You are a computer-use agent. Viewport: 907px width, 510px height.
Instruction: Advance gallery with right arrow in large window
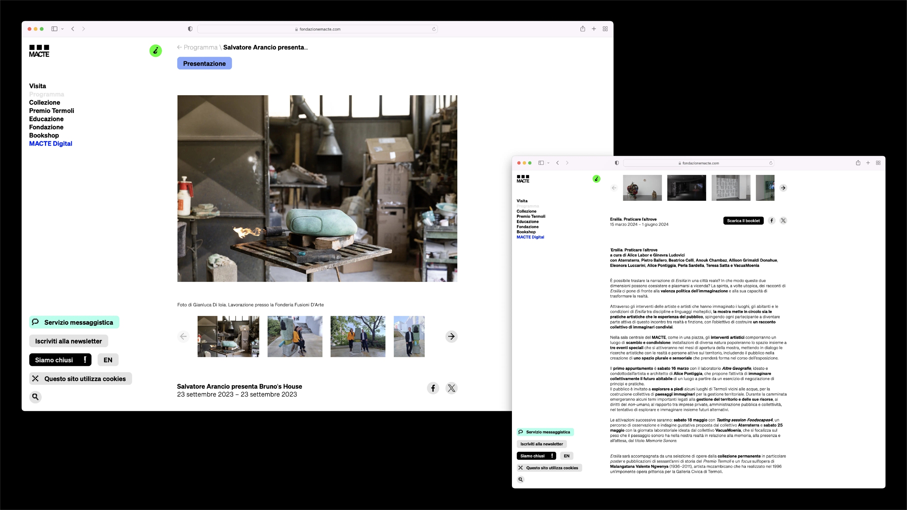(451, 336)
